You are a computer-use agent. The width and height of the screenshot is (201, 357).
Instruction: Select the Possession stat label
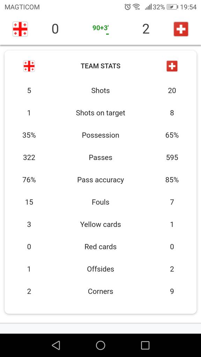(x=100, y=135)
